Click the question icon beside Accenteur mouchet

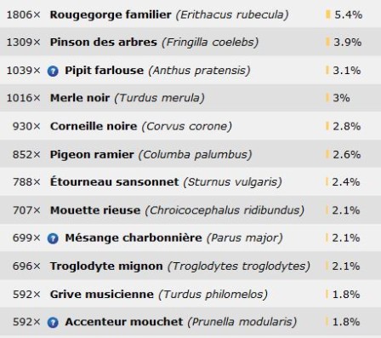coord(53,323)
